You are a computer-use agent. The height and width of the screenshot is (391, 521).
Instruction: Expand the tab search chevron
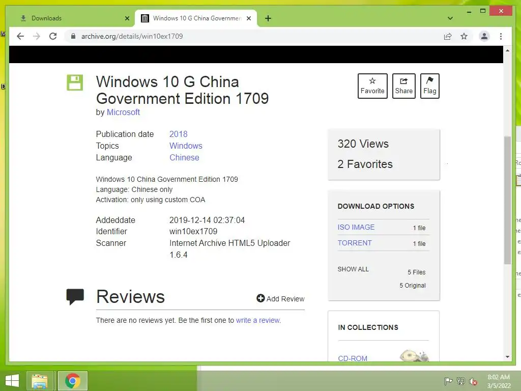450,18
